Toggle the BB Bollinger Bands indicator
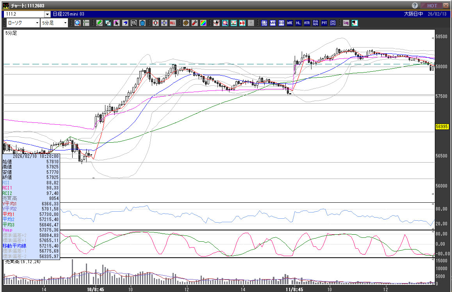The height and width of the screenshot is (292, 452). pos(281,23)
